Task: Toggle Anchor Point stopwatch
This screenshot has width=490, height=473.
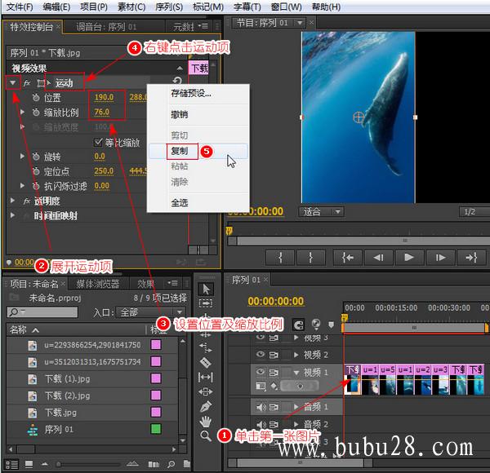Action: point(36,171)
